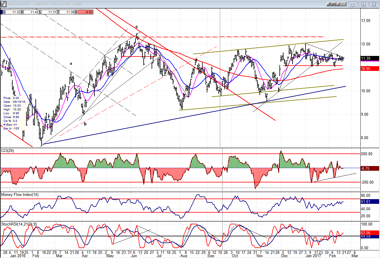
Task: Select the open price field O 11.32
Action: tap(11, 12)
